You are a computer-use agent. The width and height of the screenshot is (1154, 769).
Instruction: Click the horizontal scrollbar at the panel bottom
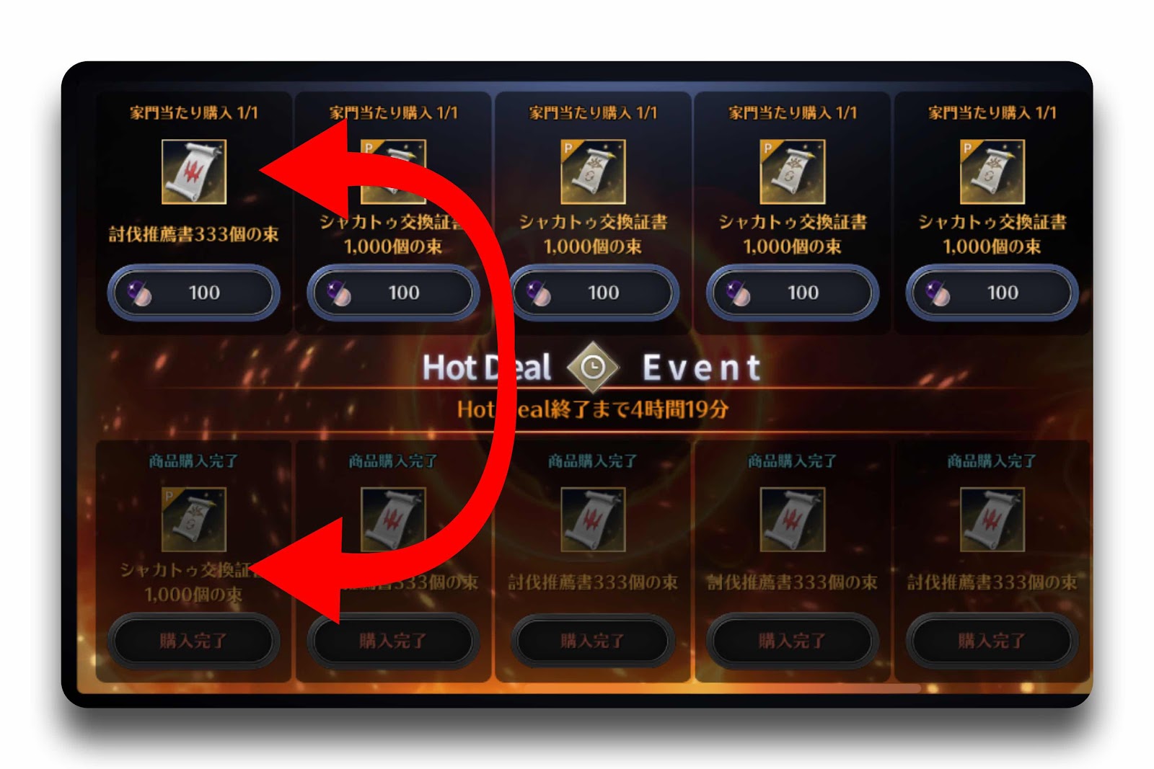(x=499, y=689)
